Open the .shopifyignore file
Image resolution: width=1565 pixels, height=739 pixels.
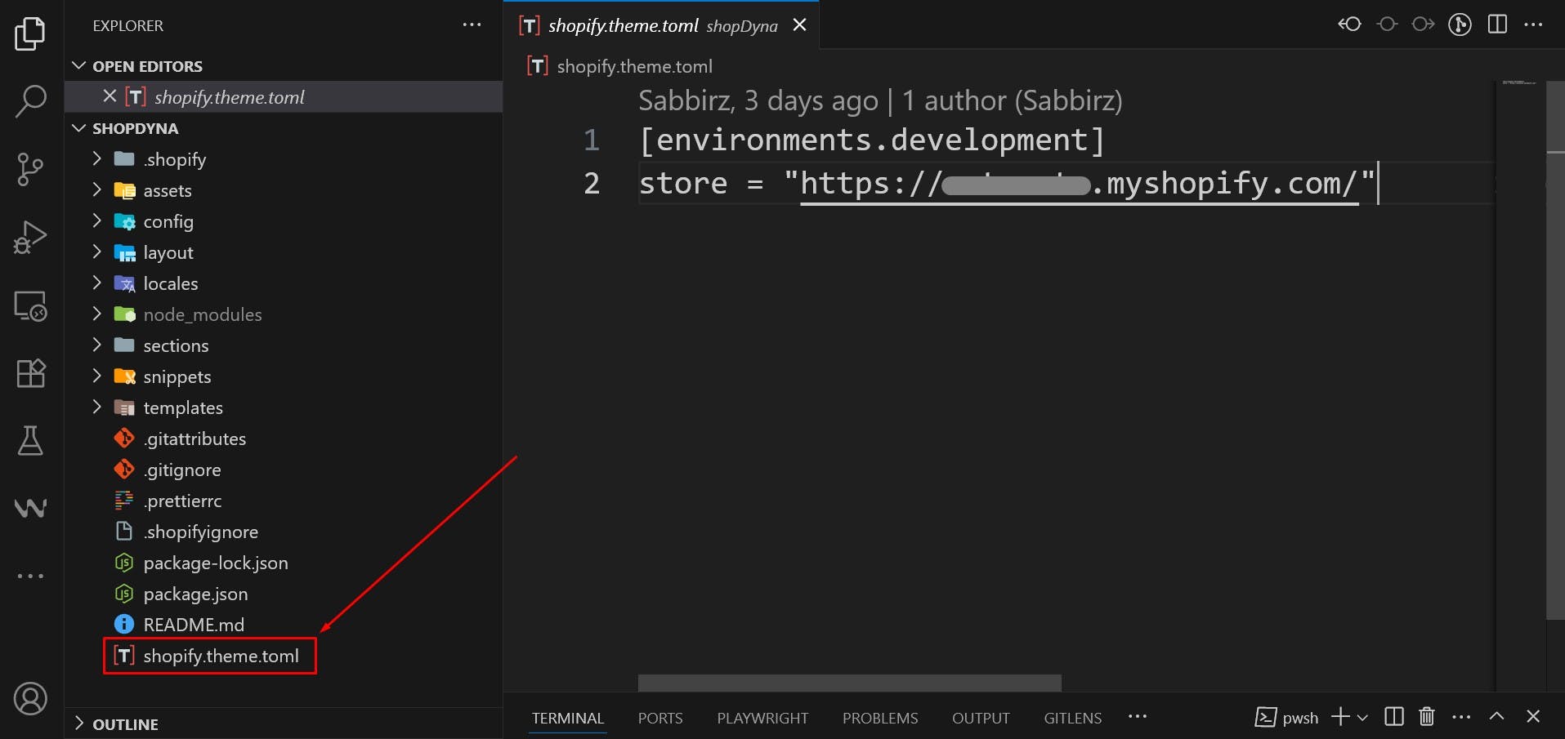tap(283, 532)
